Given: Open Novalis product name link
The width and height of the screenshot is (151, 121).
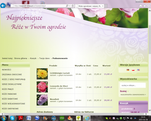Looking at the screenshot, I should (x=54, y=99).
